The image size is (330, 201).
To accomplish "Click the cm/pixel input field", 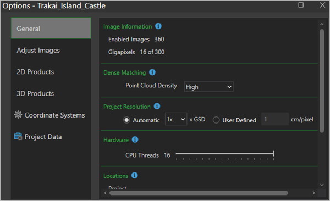I will (x=275, y=119).
